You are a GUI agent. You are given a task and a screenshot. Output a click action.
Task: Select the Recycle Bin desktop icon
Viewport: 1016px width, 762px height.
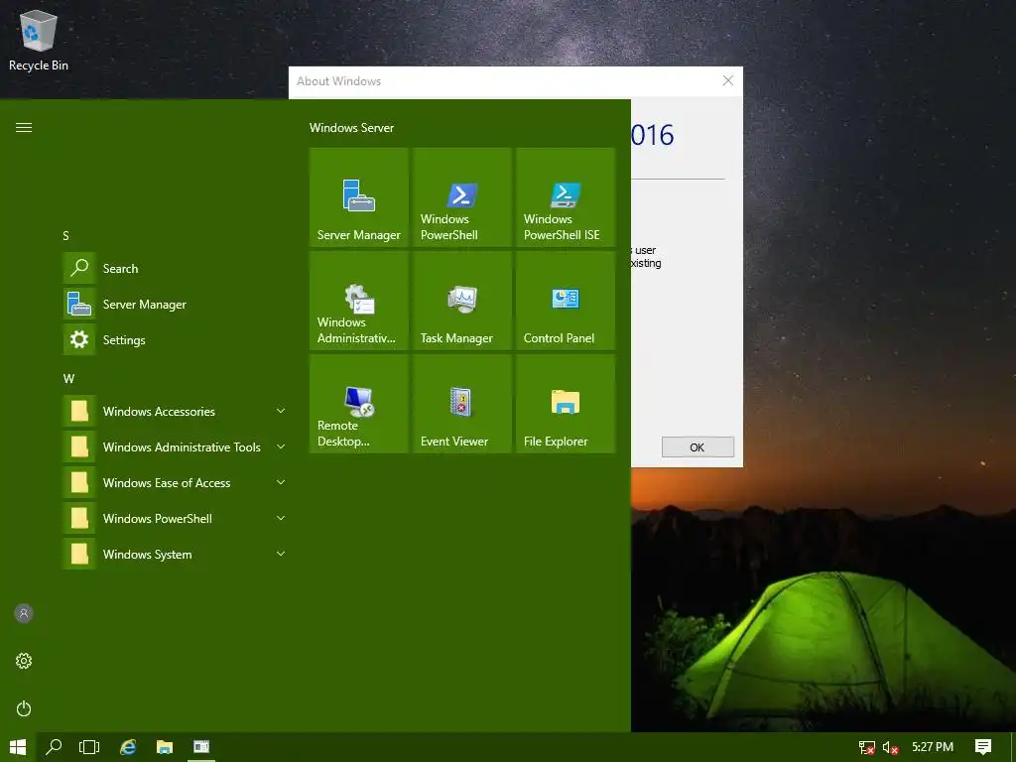click(39, 40)
